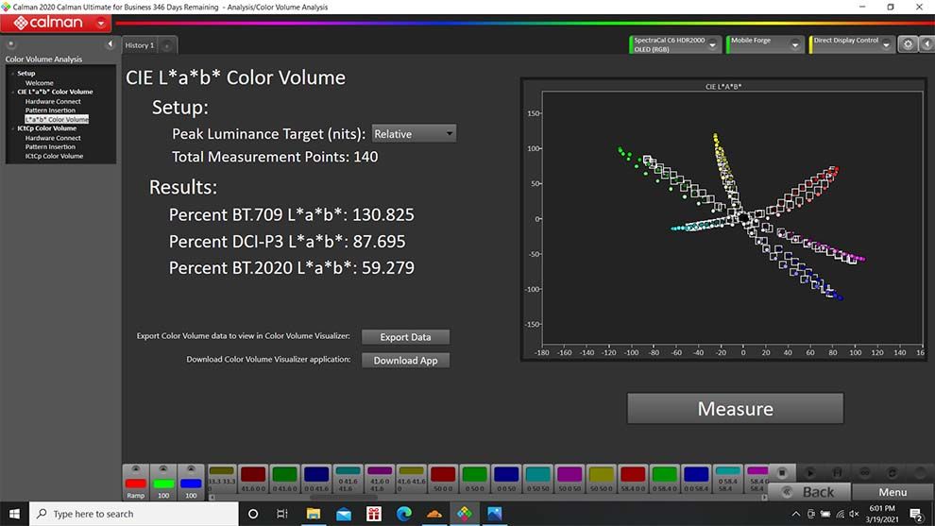Select dark red 41.6 0 0 patch

(253, 479)
